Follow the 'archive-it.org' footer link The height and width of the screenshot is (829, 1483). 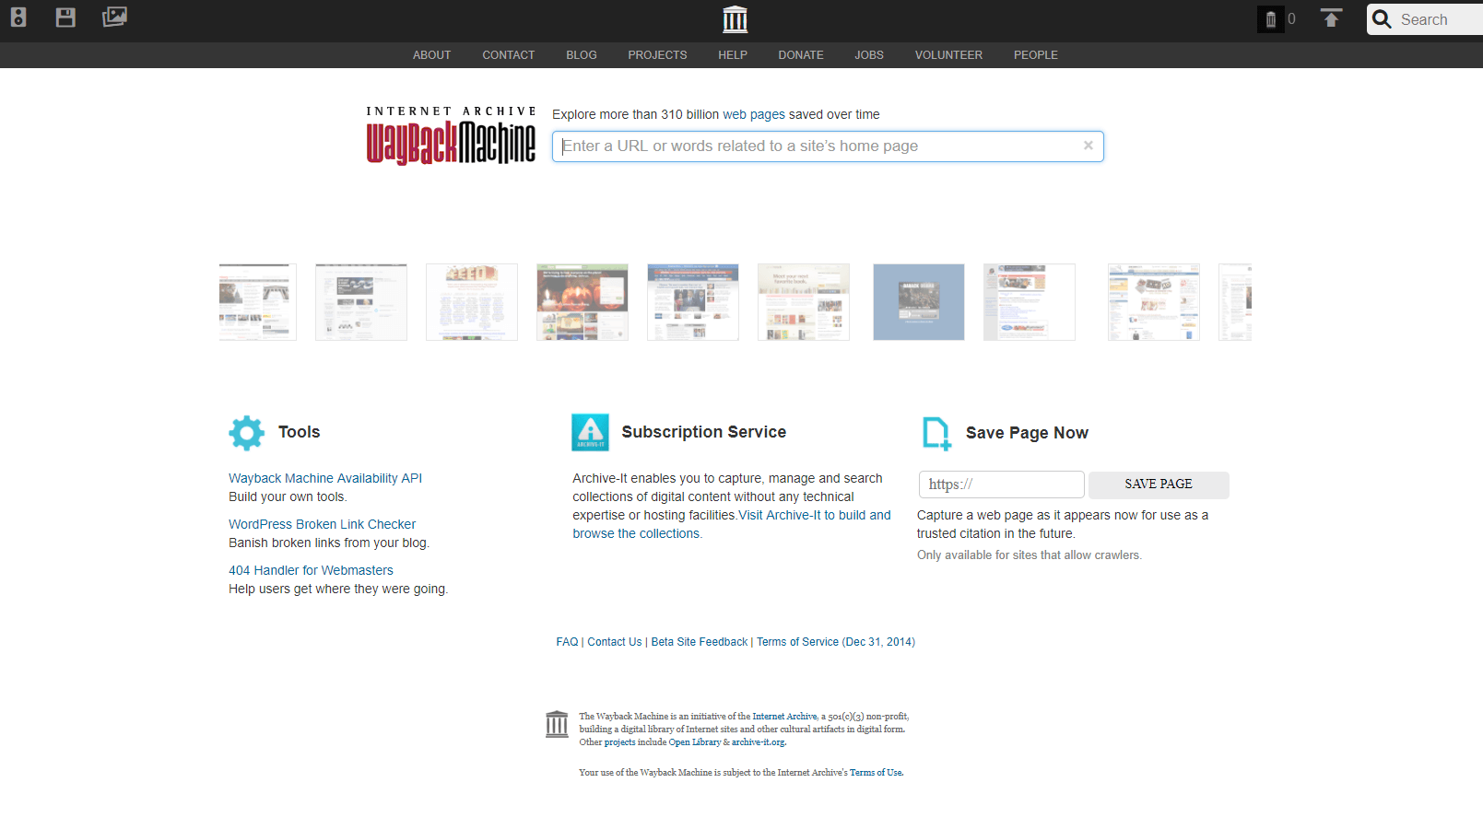759,742
